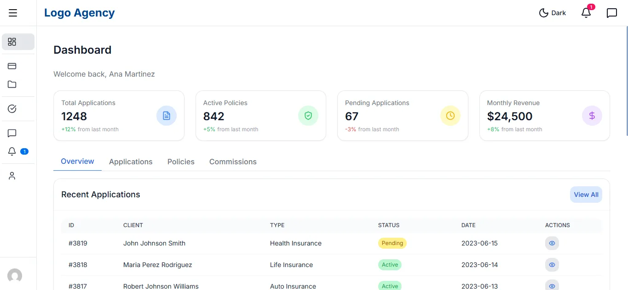Open the hamburger menu
This screenshot has width=628, height=290.
[x=13, y=13]
